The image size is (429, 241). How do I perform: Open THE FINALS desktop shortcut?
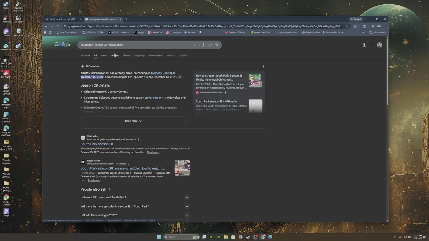pos(6,74)
